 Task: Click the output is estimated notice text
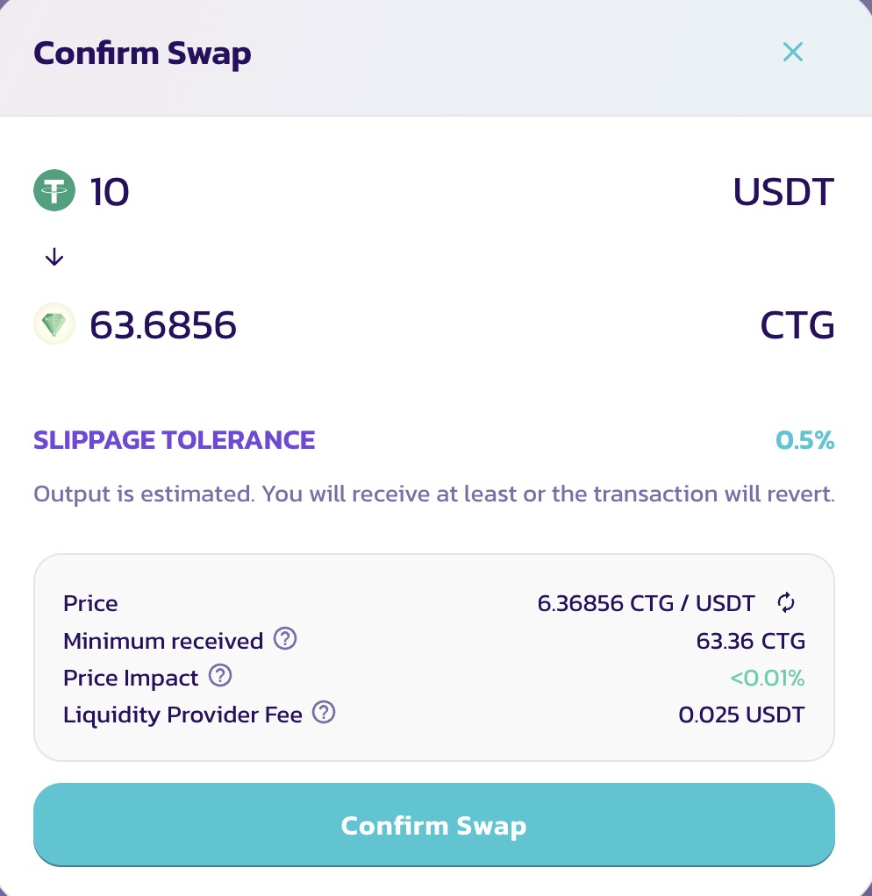[433, 494]
